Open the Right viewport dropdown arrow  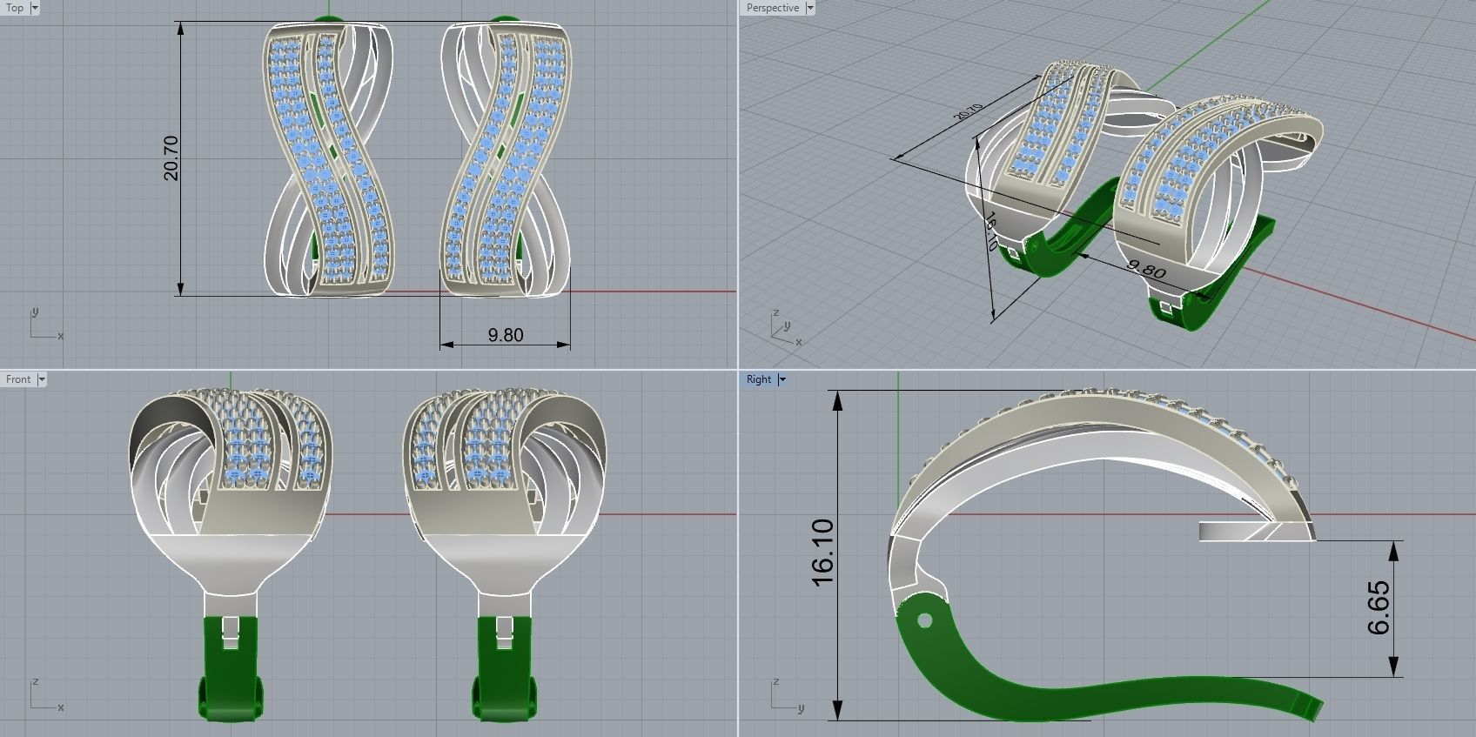782,379
